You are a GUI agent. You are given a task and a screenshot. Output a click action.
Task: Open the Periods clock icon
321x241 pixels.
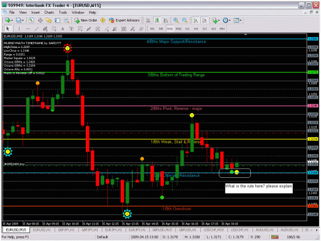[x=225, y=20]
